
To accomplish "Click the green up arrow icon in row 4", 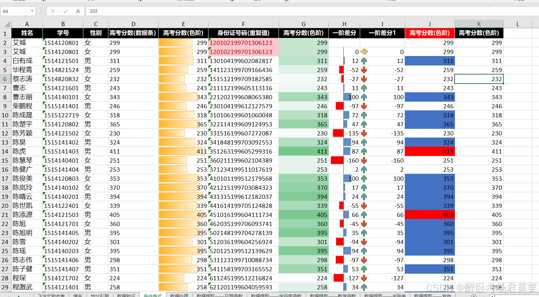I will point(364,61).
